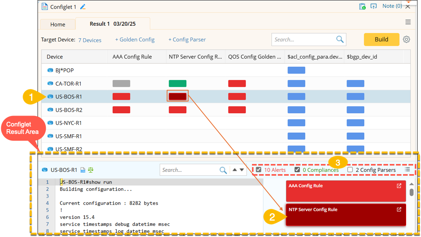The width and height of the screenshot is (421, 237).
Task: Jump to next search match with the down arrow
Action: tap(242, 170)
